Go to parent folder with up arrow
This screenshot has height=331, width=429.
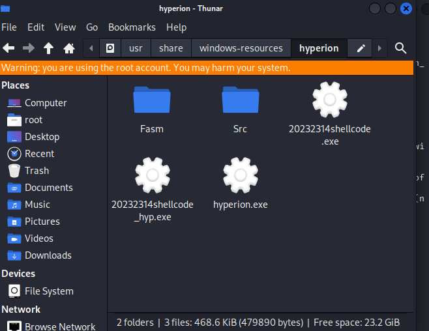click(x=48, y=48)
